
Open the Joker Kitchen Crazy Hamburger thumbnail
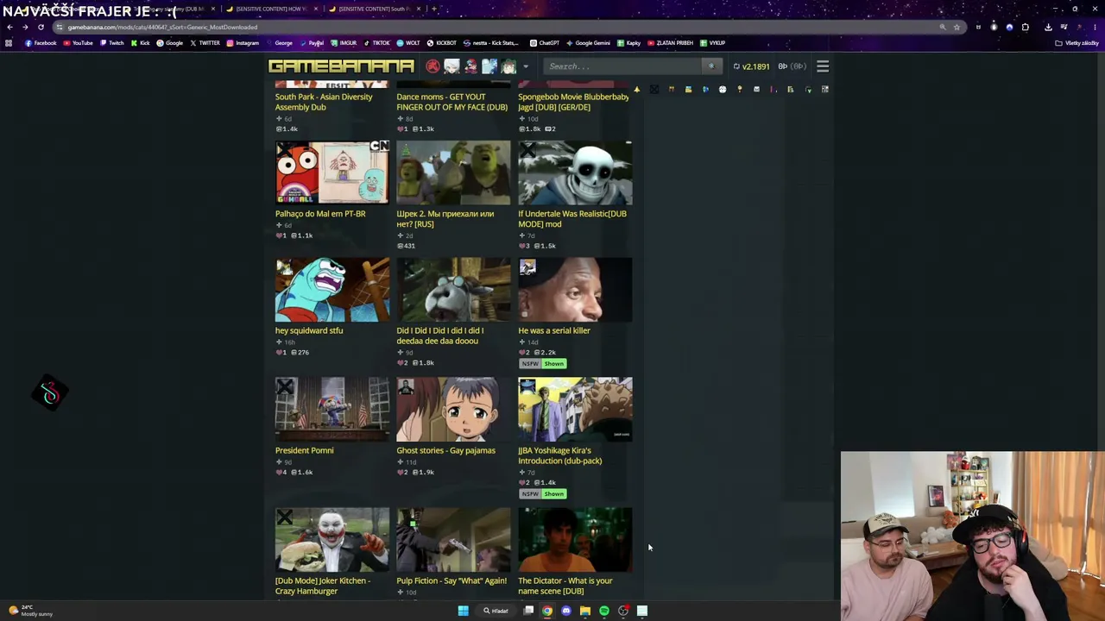point(332,540)
